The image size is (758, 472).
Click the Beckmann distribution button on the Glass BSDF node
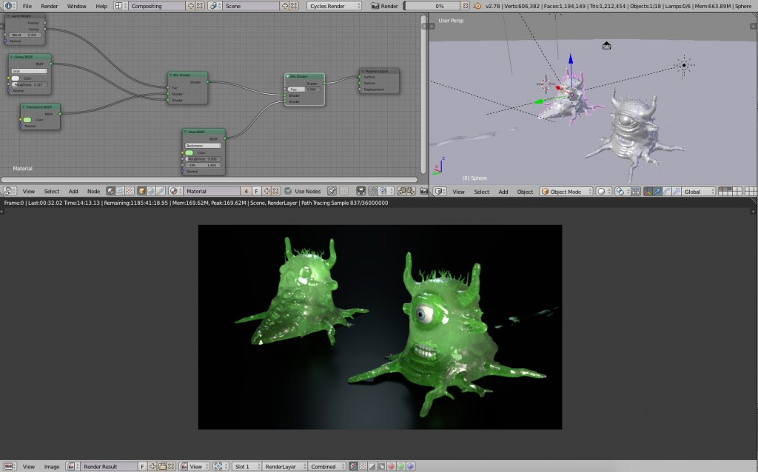coord(203,146)
